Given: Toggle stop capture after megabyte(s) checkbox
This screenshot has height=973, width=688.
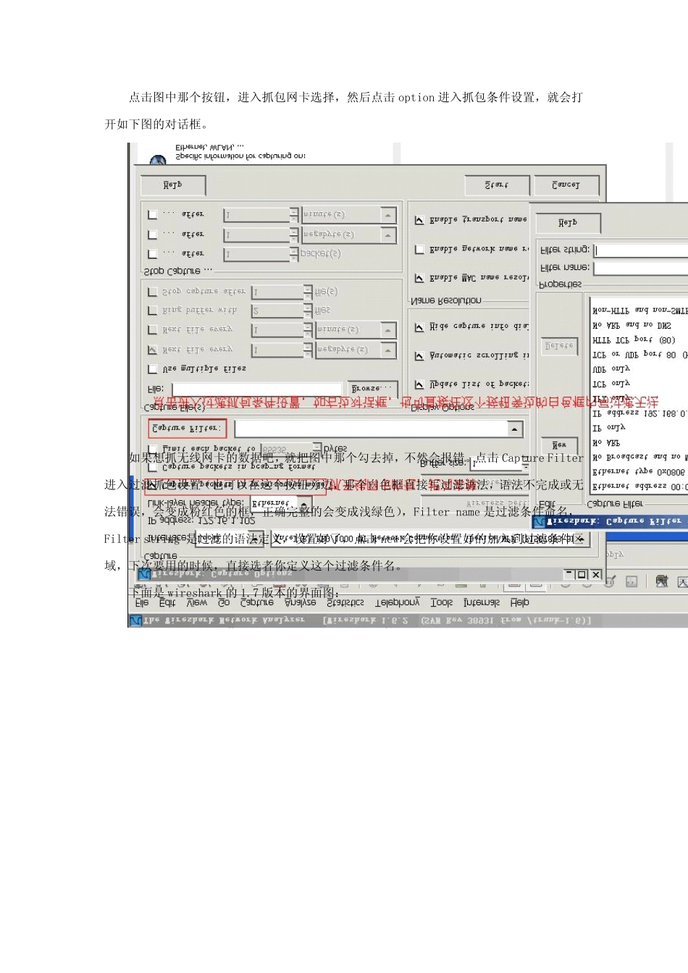Looking at the screenshot, I should (x=152, y=235).
